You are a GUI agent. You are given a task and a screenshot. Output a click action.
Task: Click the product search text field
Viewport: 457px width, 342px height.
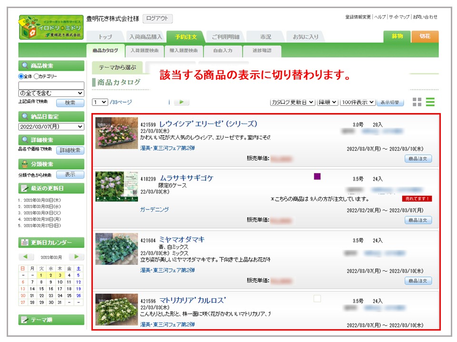point(51,85)
